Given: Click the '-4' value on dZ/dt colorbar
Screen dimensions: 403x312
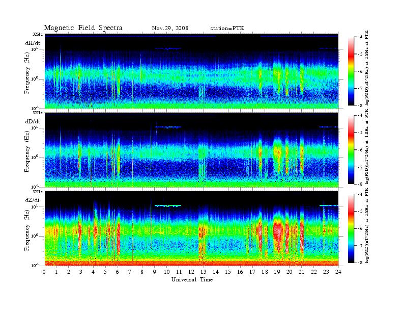Looking at the screenshot, I should (x=360, y=194).
